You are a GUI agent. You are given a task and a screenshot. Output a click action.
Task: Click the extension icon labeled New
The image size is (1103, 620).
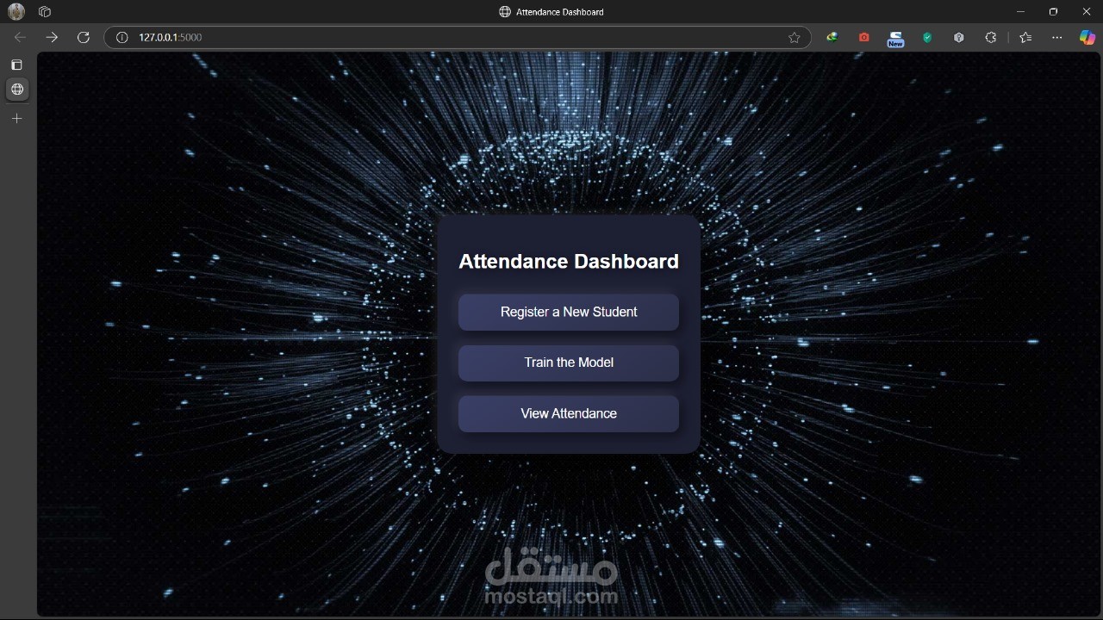[896, 37]
